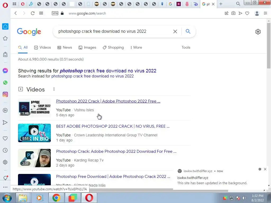Open Facebook Messenger in sidebar

pyautogui.click(x=5, y=71)
